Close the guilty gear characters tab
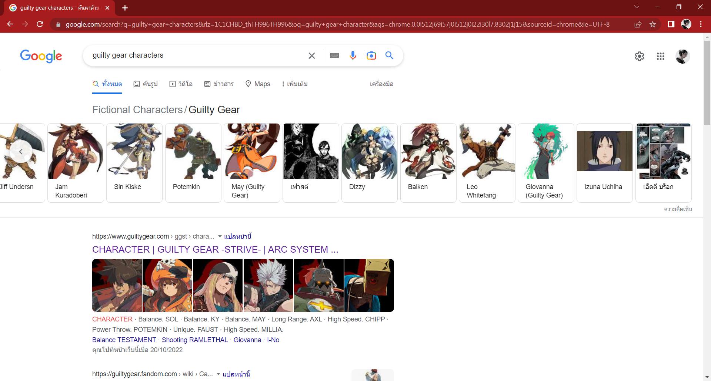The width and height of the screenshot is (711, 381). pos(107,8)
